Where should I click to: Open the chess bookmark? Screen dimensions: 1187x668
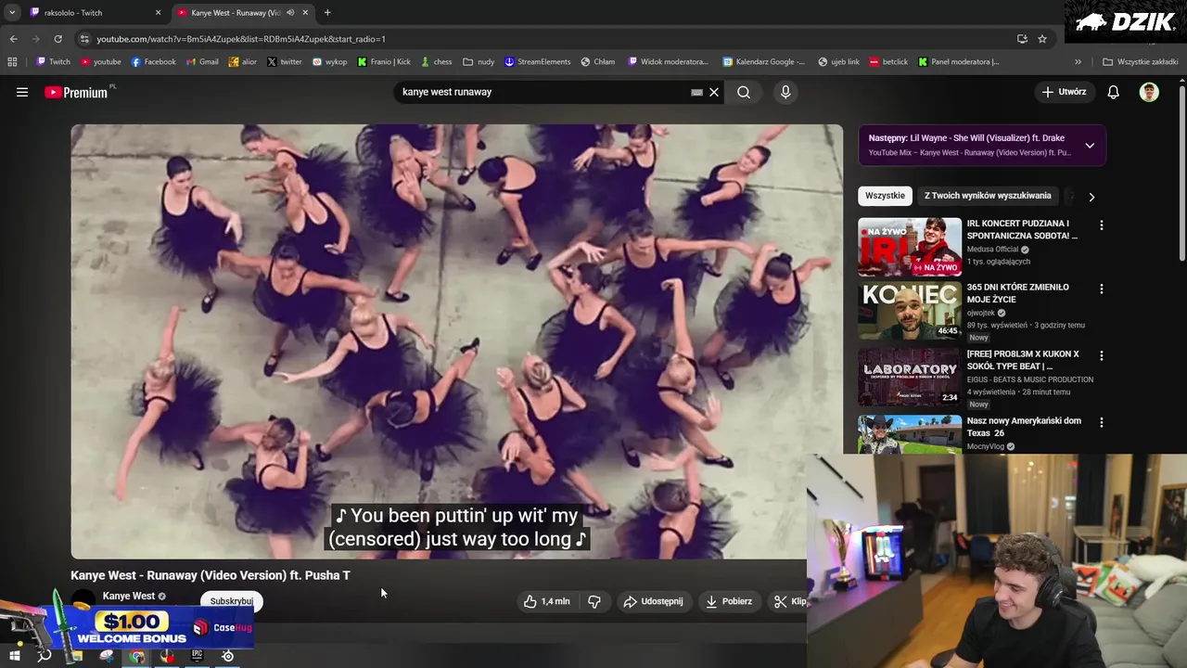(x=436, y=62)
